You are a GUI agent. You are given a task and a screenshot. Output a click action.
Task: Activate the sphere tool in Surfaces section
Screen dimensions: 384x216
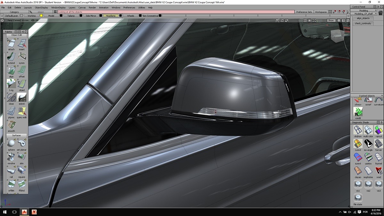click(11, 143)
